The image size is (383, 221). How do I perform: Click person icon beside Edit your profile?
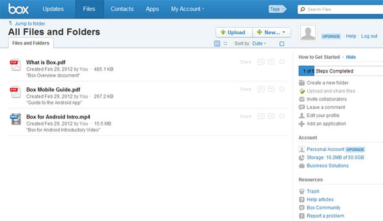(302, 115)
